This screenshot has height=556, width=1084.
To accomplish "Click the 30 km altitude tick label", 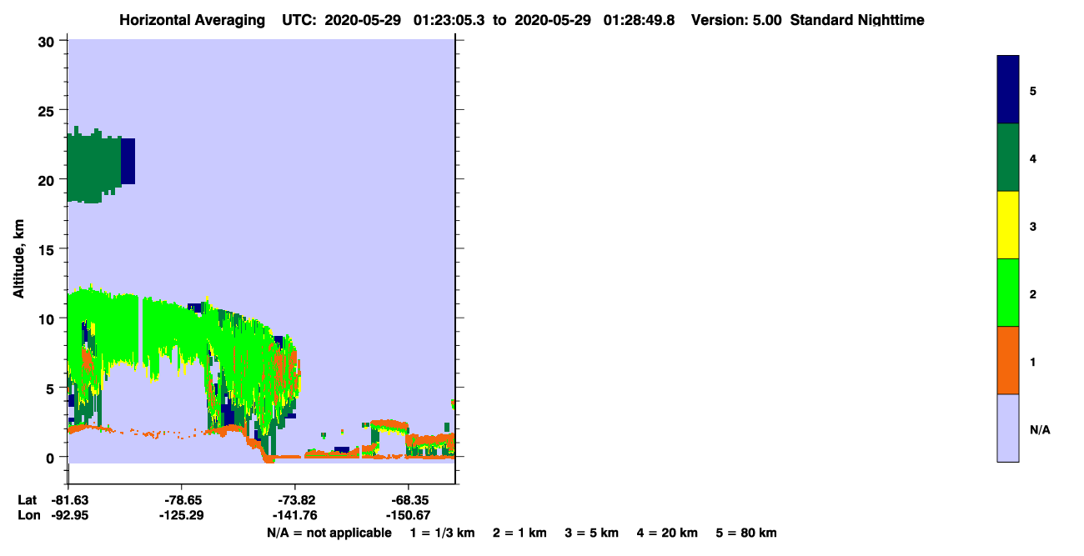I will coord(48,42).
